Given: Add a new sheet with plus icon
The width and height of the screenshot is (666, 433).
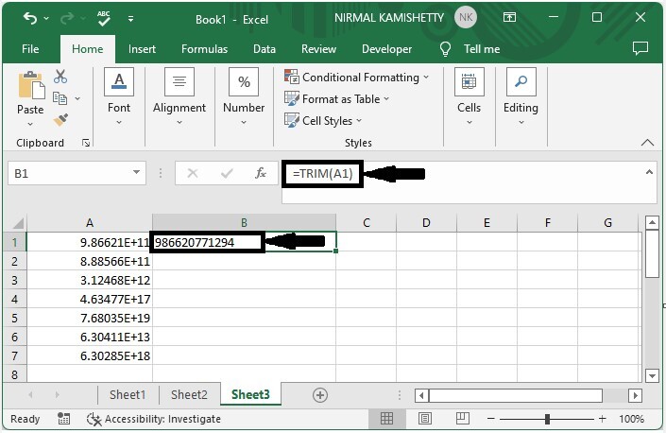Looking at the screenshot, I should (x=320, y=395).
